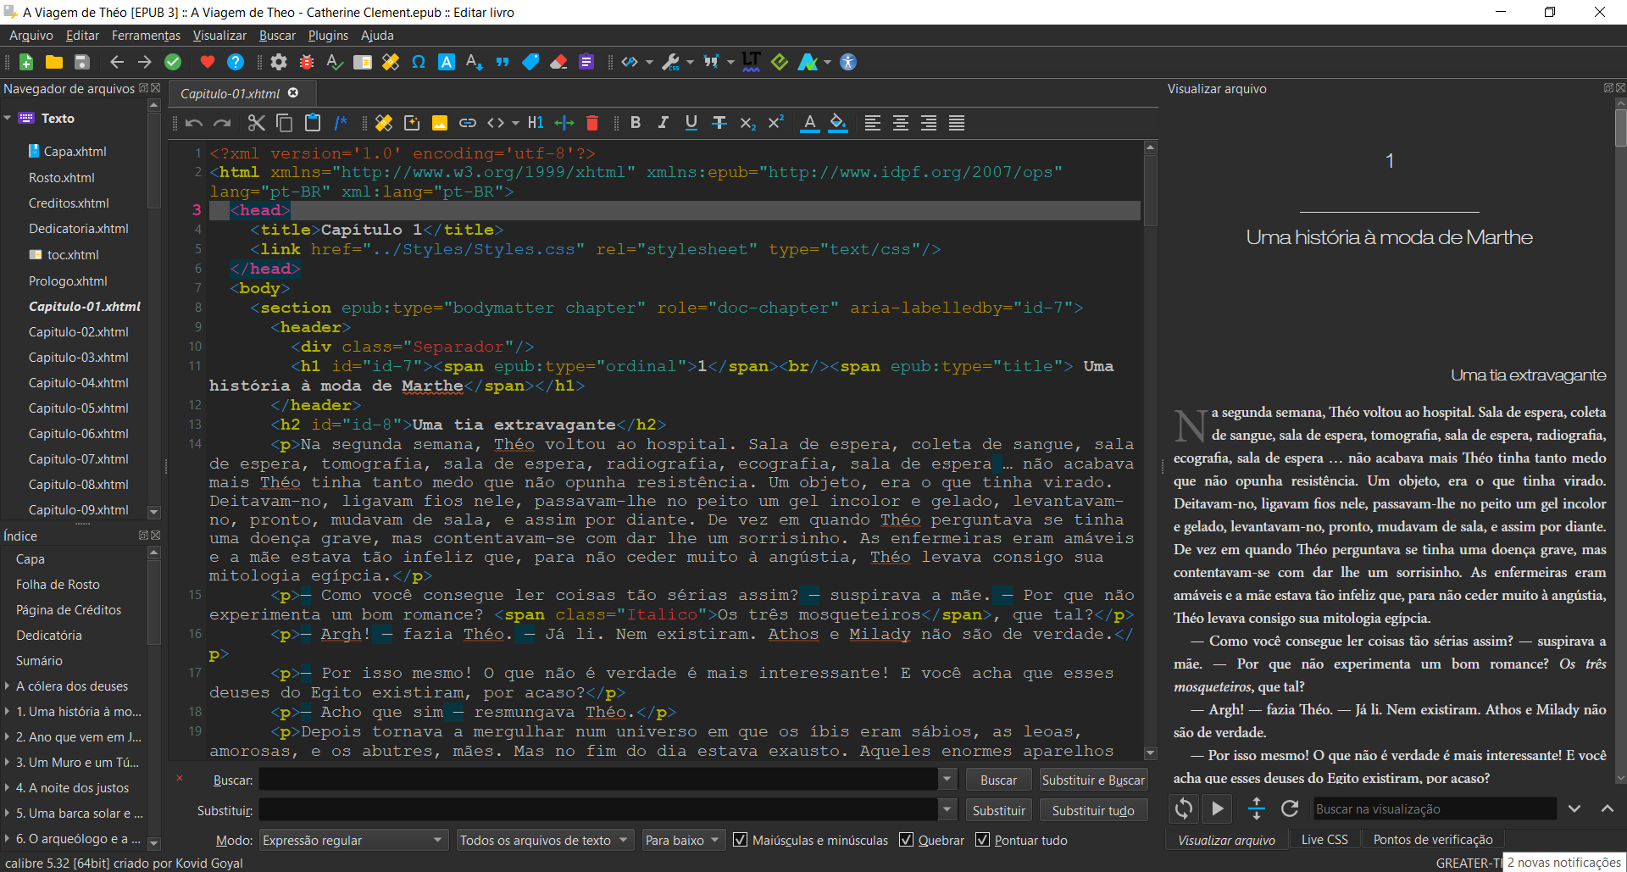Switch to the Live CSS tab
Image resolution: width=1627 pixels, height=872 pixels.
click(x=1324, y=840)
